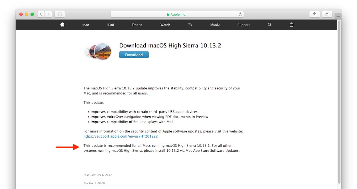Go to the Music section
This screenshot has height=189, width=357.
tap(215, 25)
